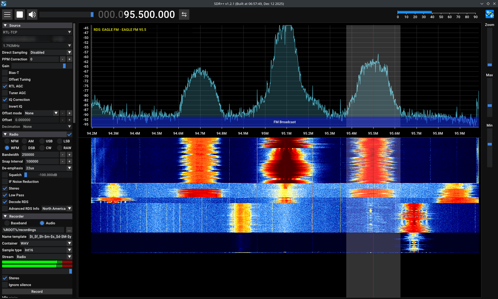Enable the Bias-T checkbox
Screen dimensions: 498x299
coord(5,73)
